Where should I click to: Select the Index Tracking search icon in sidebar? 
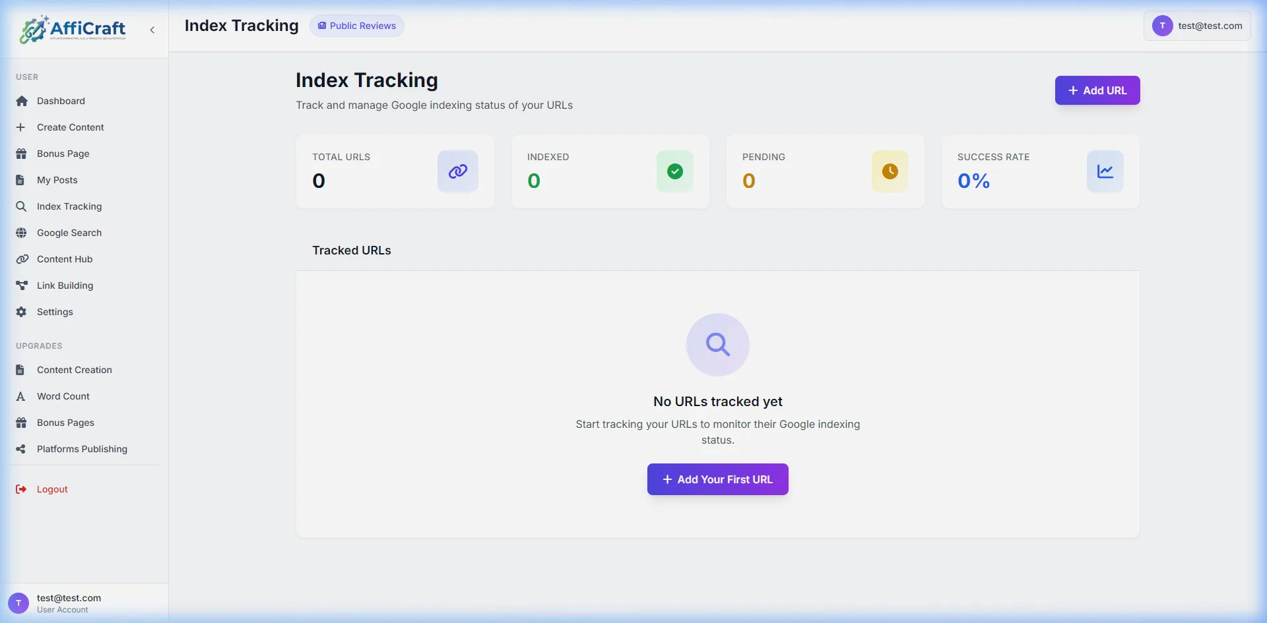click(x=22, y=206)
